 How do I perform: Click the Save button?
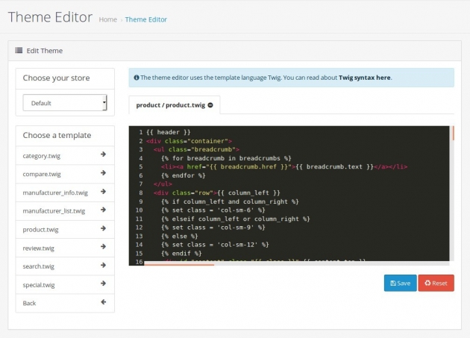coord(400,283)
